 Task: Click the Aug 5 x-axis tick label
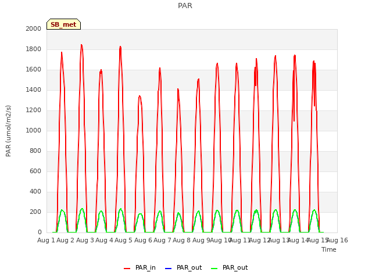click(123, 240)
